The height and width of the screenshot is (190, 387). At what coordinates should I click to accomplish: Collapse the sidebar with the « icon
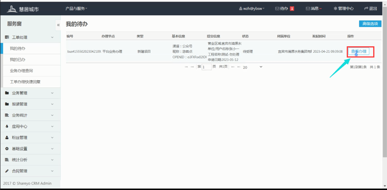pyautogui.click(x=58, y=25)
